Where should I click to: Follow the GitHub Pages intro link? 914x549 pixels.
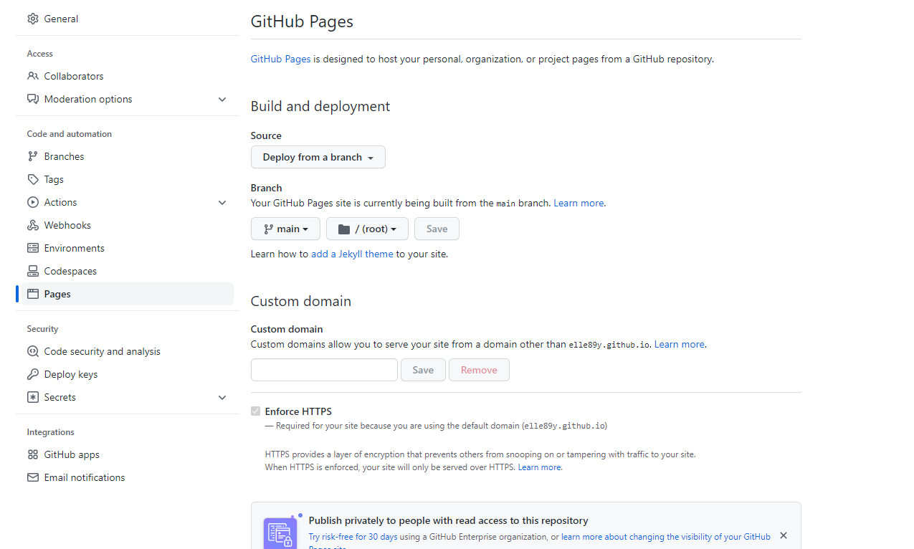pyautogui.click(x=280, y=59)
